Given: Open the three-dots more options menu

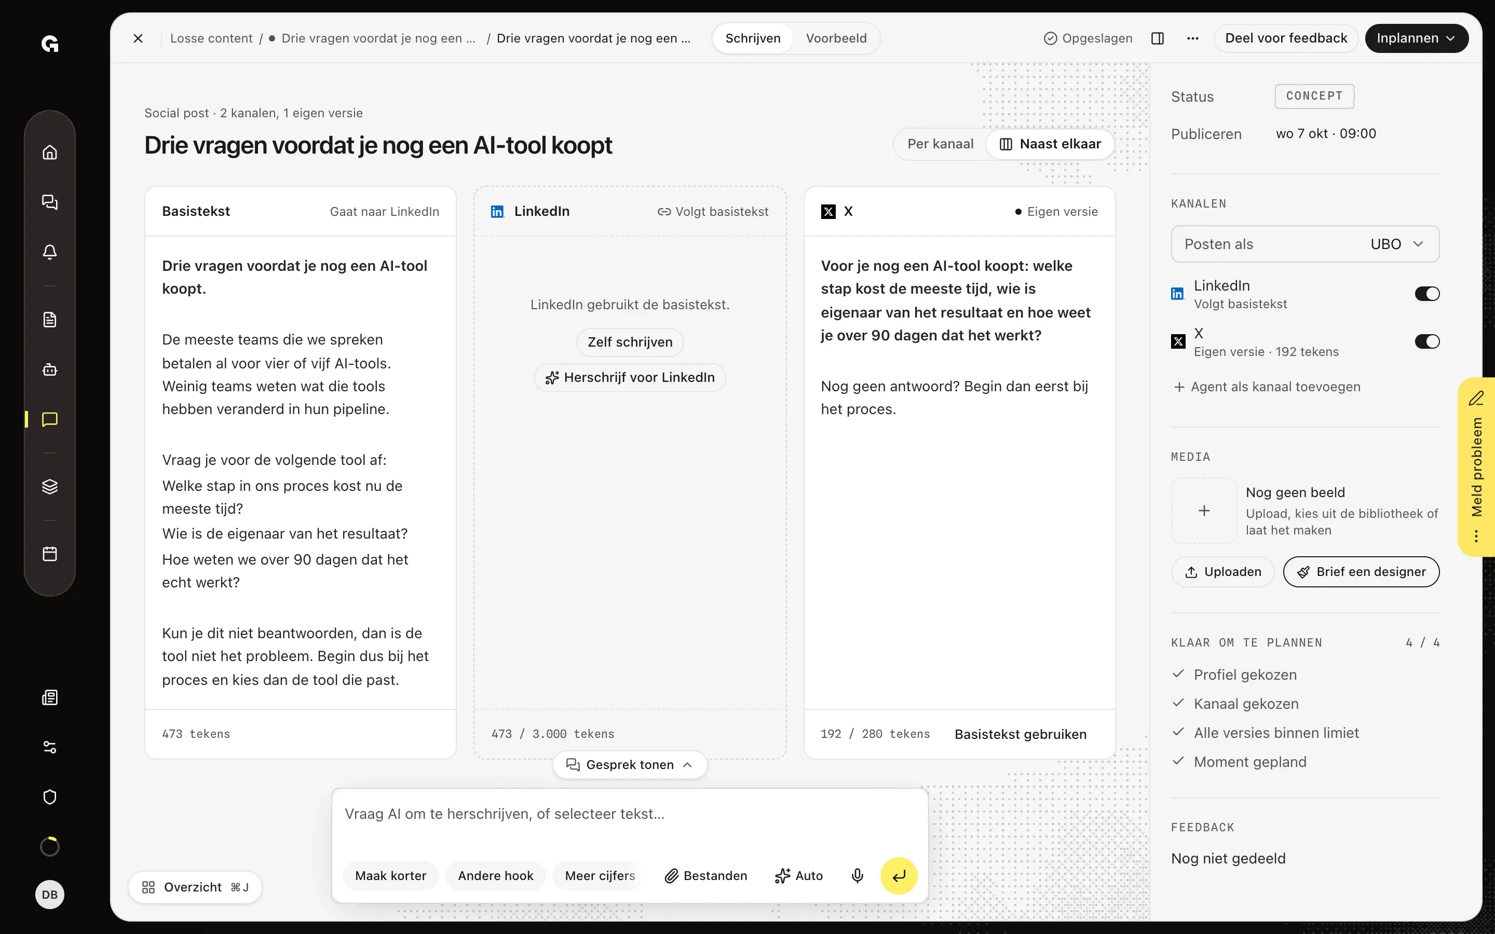Looking at the screenshot, I should (1193, 38).
